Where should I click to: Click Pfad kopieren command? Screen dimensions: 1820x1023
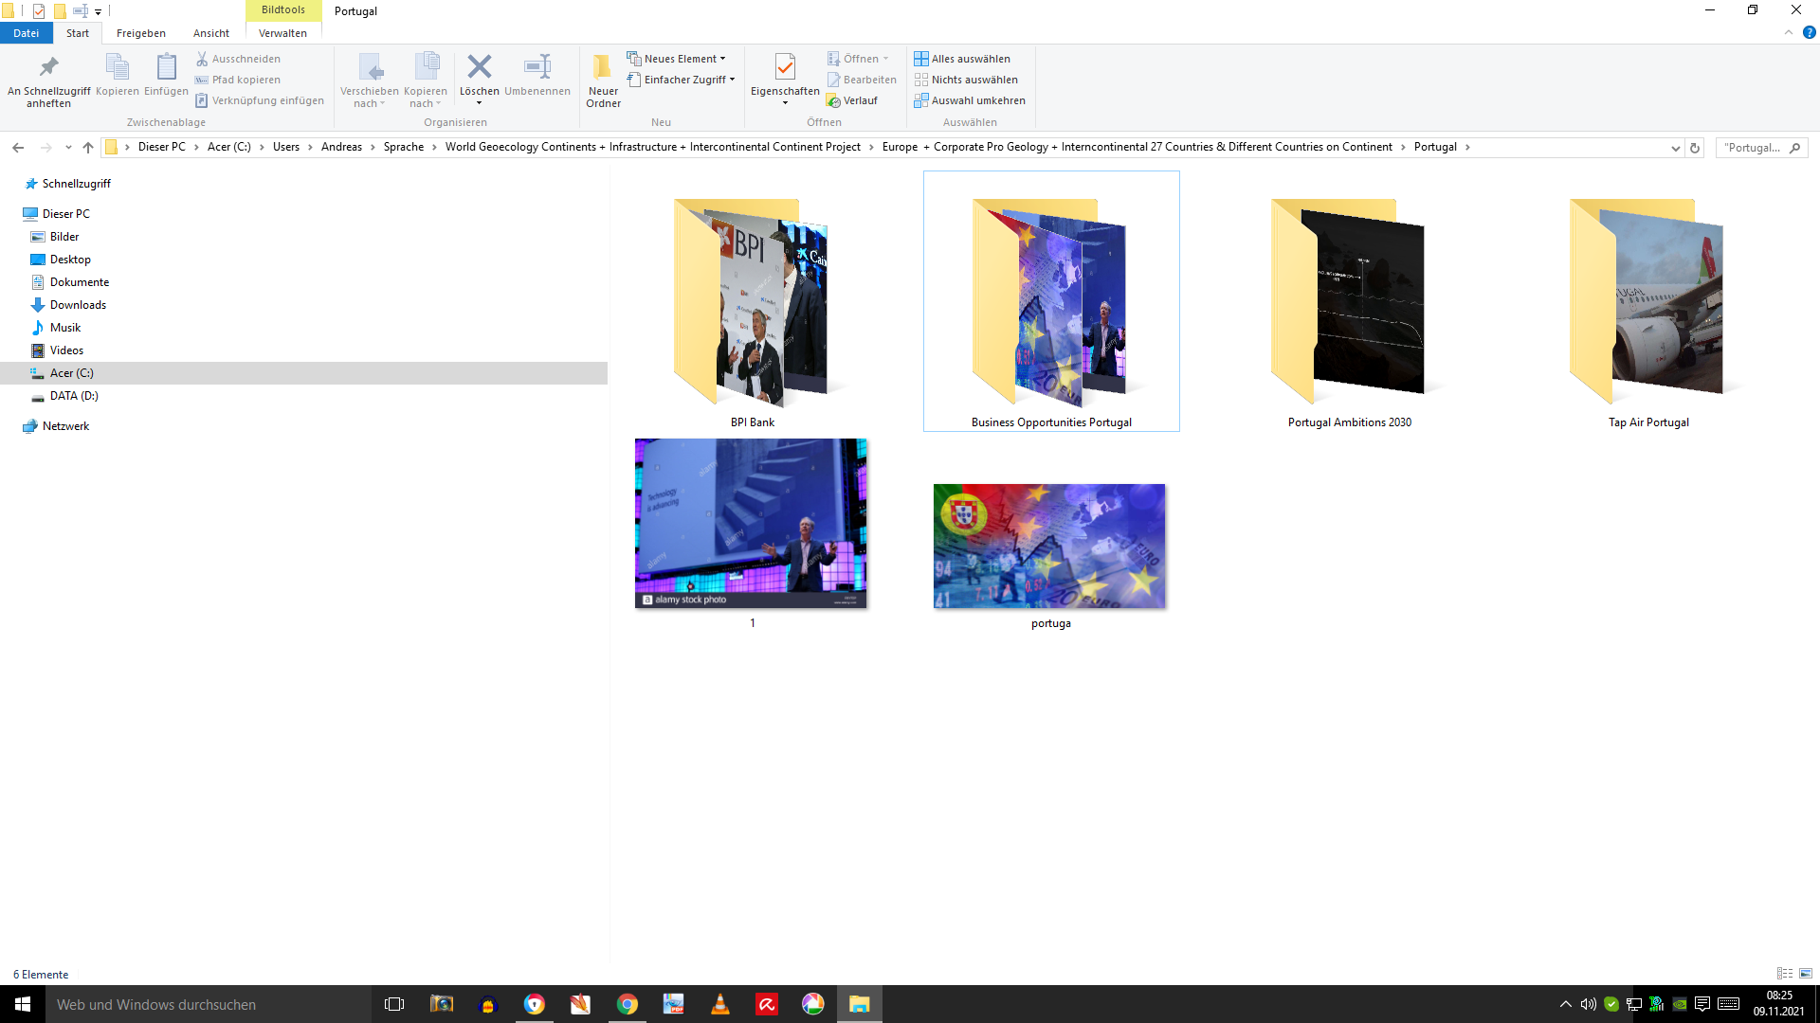tap(238, 80)
